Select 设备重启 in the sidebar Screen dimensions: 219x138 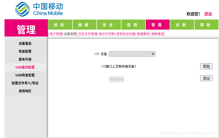tap(25, 43)
